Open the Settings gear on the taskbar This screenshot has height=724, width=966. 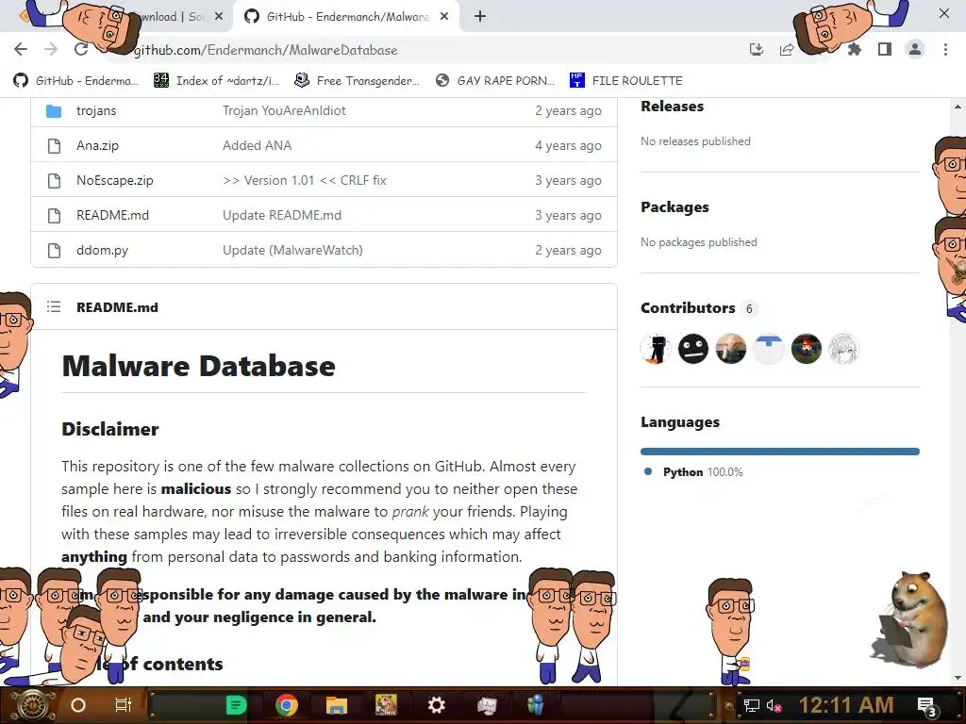(x=436, y=705)
